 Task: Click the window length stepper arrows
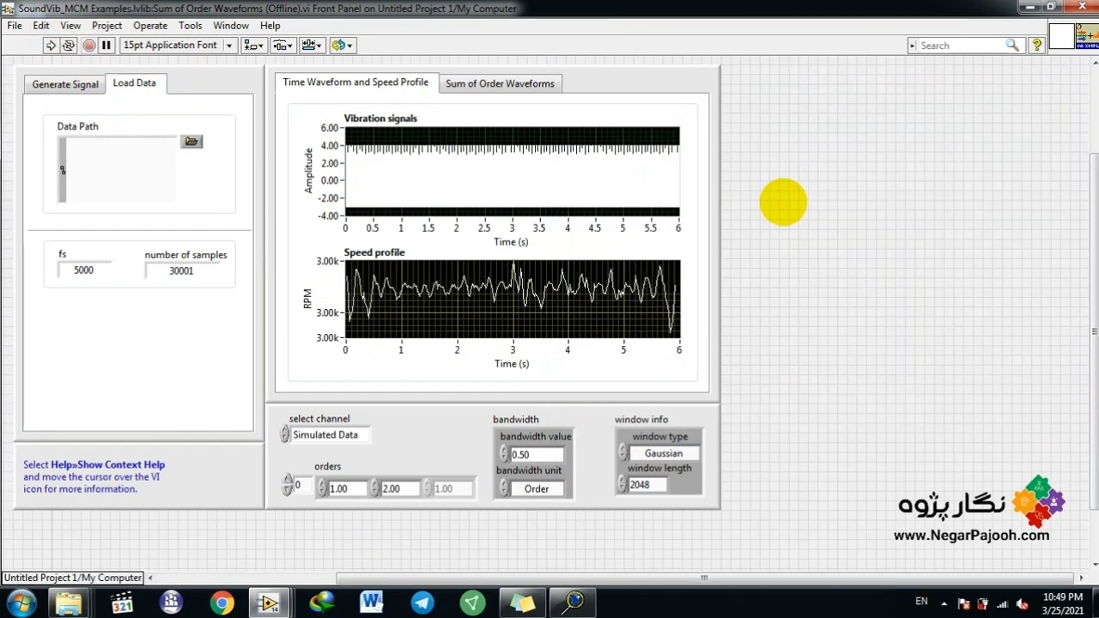pos(622,485)
